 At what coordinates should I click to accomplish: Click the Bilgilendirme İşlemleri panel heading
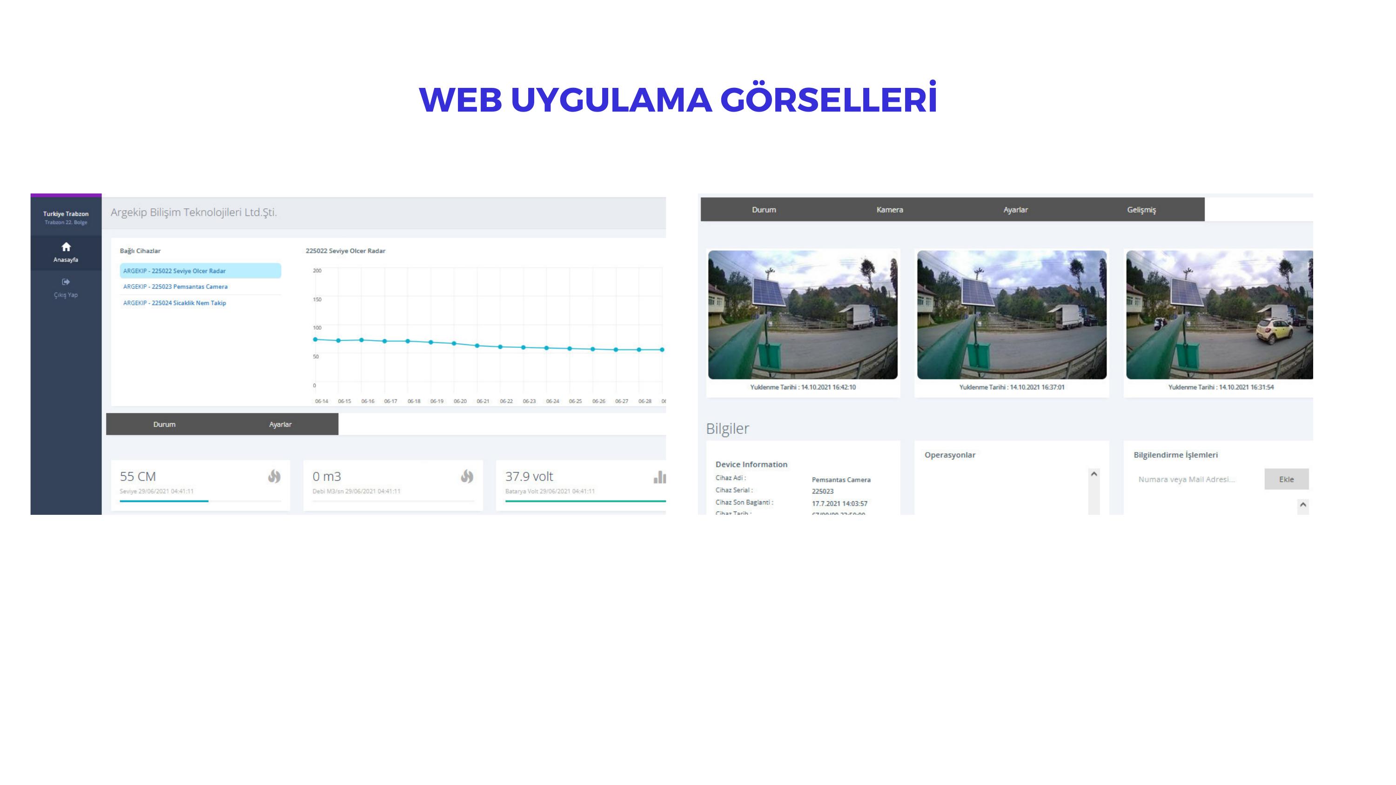click(1175, 455)
